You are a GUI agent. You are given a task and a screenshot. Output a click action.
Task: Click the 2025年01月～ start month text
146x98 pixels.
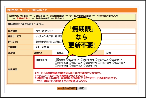point(42,60)
